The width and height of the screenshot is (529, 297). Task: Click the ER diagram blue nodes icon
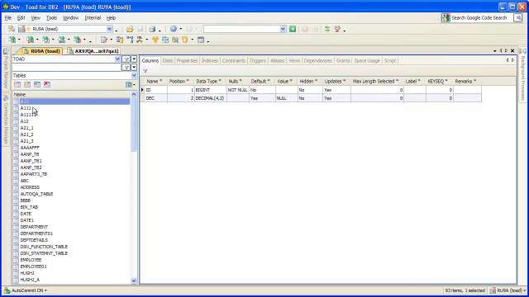(x=131, y=40)
